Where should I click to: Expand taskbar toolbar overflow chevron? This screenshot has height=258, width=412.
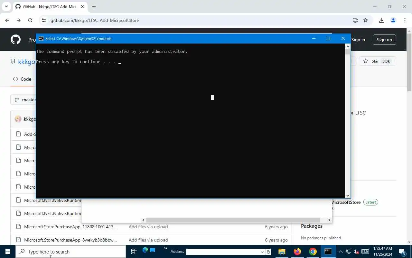165,248
